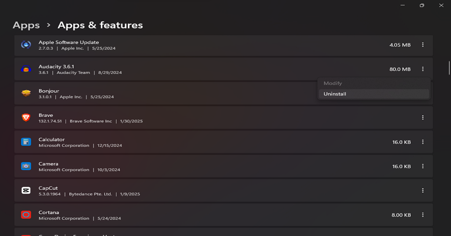451x236 pixels.
Task: Select Modify in the context menu
Action: pos(374,83)
